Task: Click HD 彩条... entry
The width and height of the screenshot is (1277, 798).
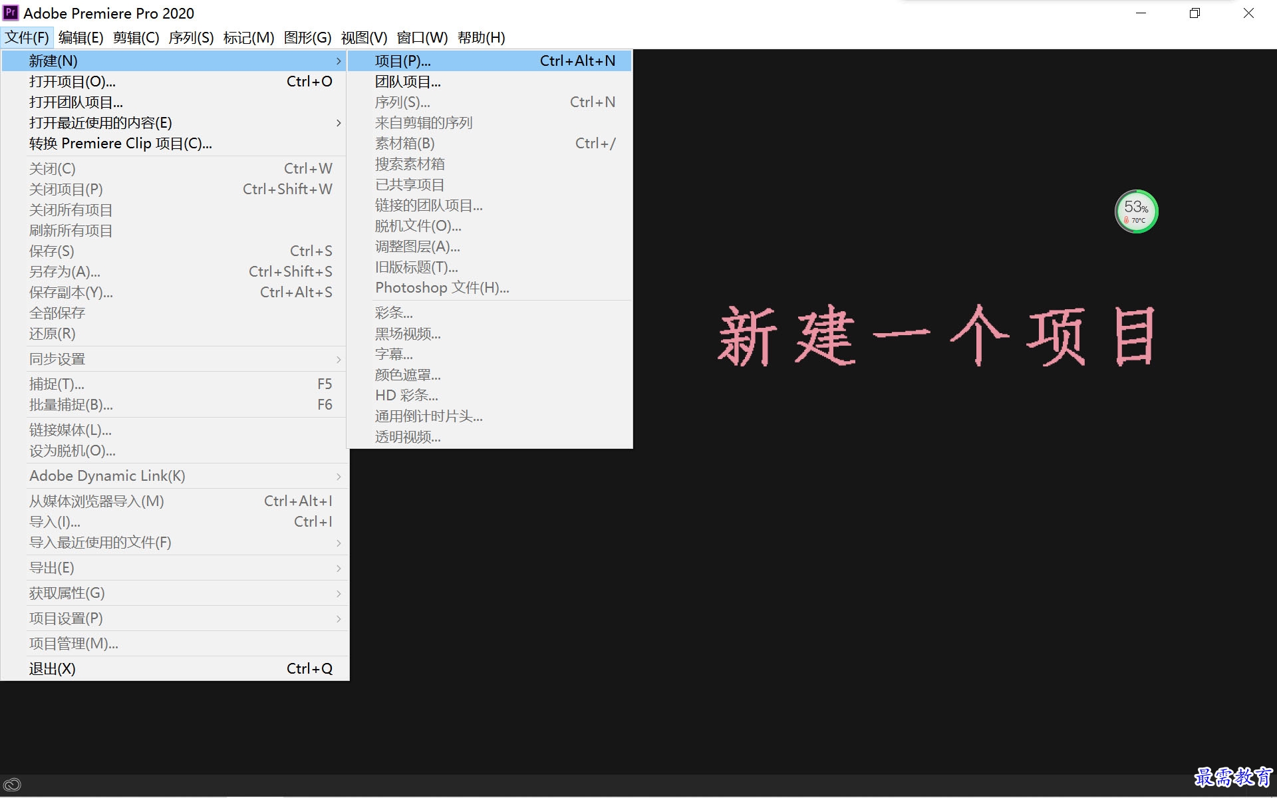Action: pyautogui.click(x=490, y=395)
